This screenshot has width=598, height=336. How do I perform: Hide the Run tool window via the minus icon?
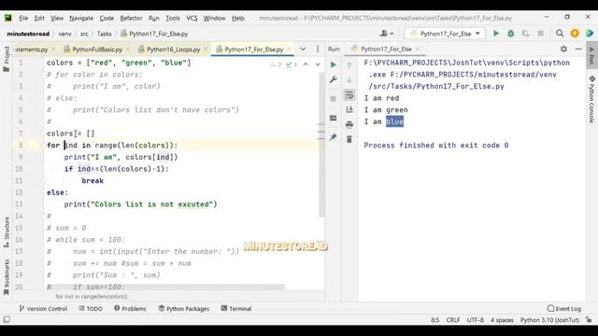(578, 49)
